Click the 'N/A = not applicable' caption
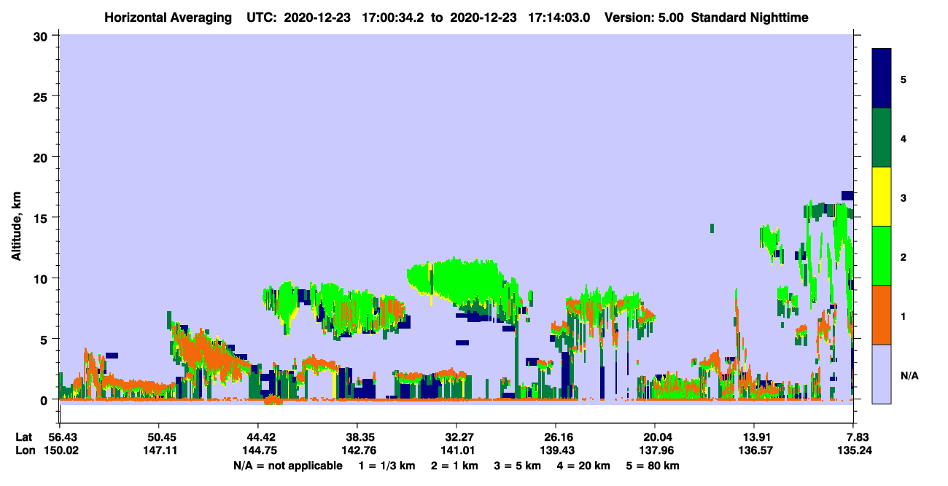Screen dimensions: 948x486 287,466
